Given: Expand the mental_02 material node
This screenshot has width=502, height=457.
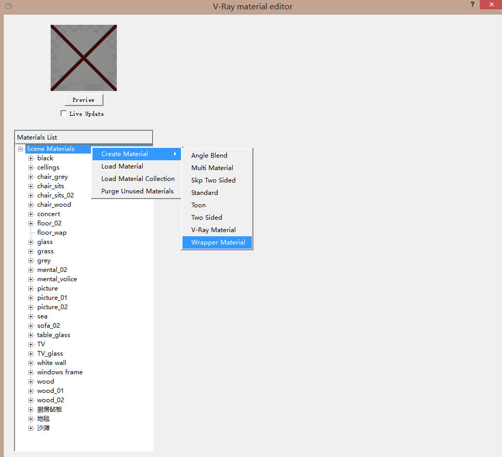Looking at the screenshot, I should coord(31,270).
